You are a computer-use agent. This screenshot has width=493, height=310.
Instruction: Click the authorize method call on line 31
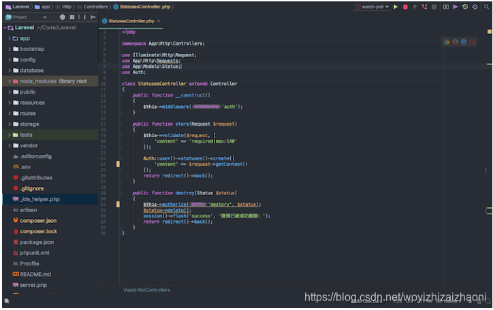(174, 204)
